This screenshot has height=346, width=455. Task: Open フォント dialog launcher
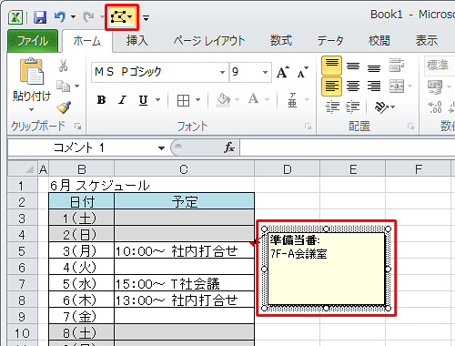308,127
